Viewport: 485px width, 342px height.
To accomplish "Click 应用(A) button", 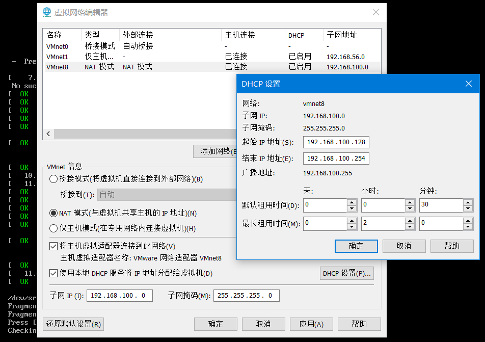I will point(311,324).
